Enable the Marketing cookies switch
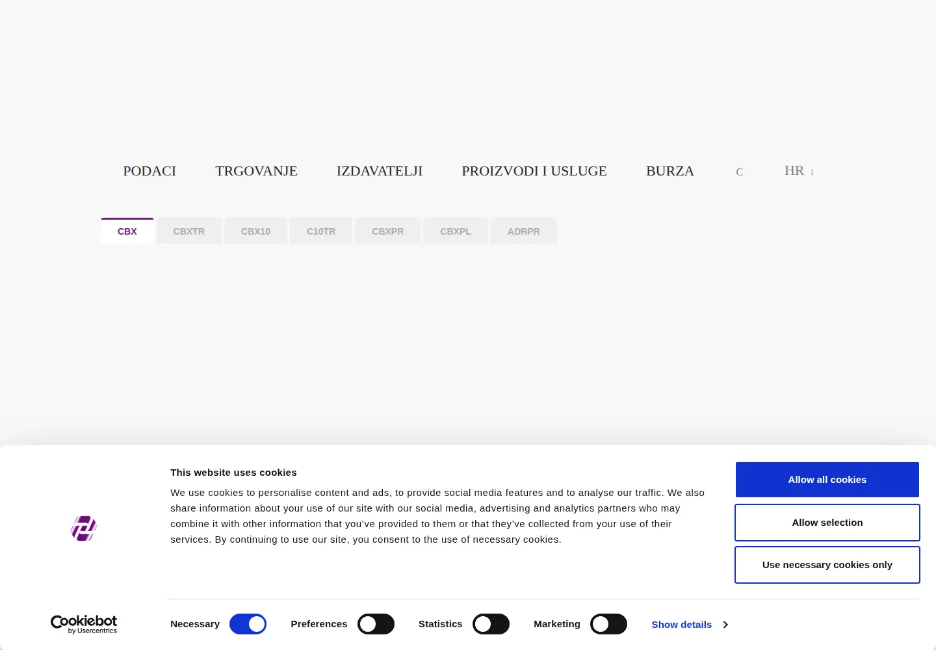 608,624
